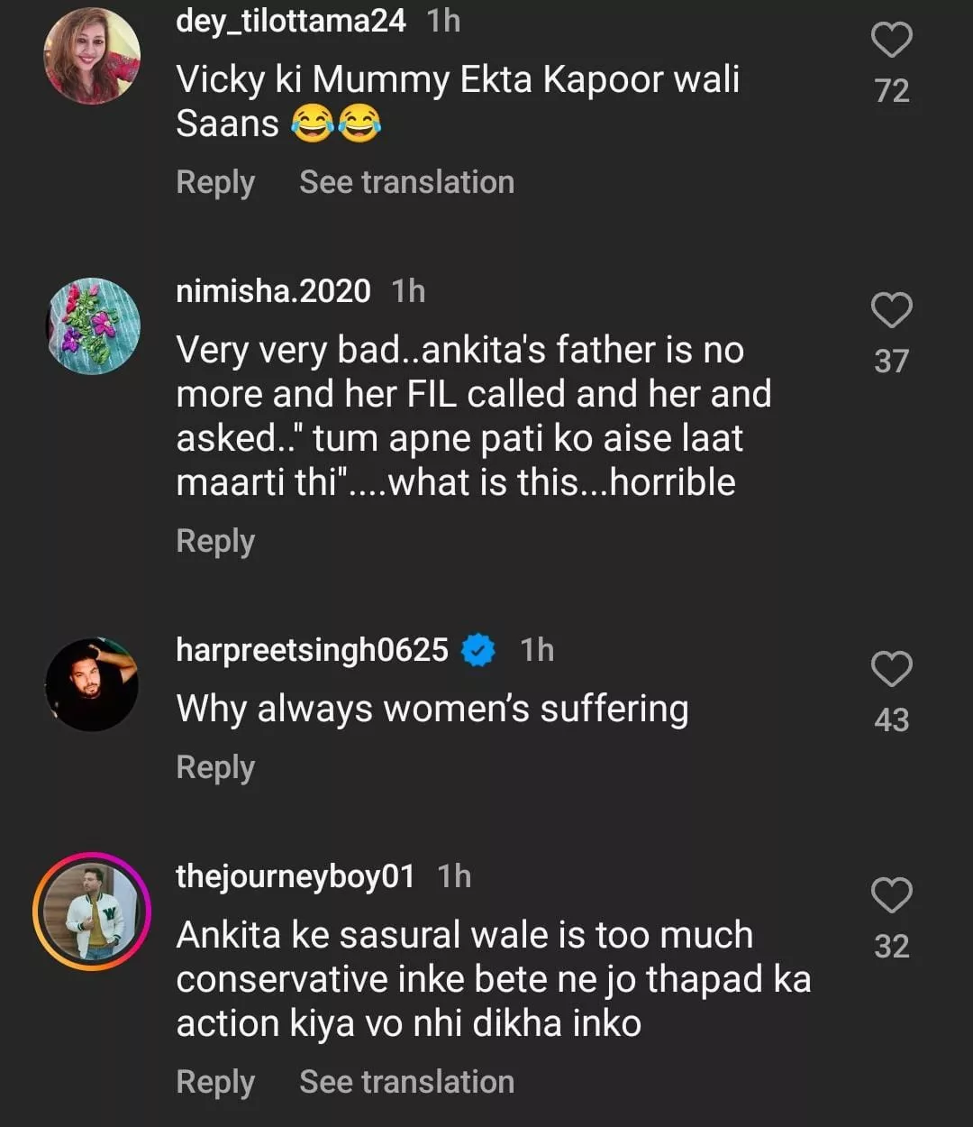The width and height of the screenshot is (973, 1127).
Task: Reply to harpreetsingh0625's comment
Action: (x=215, y=767)
